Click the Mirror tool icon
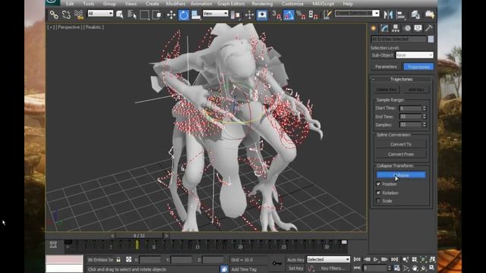Screen dimensions: 486x273 (388, 14)
